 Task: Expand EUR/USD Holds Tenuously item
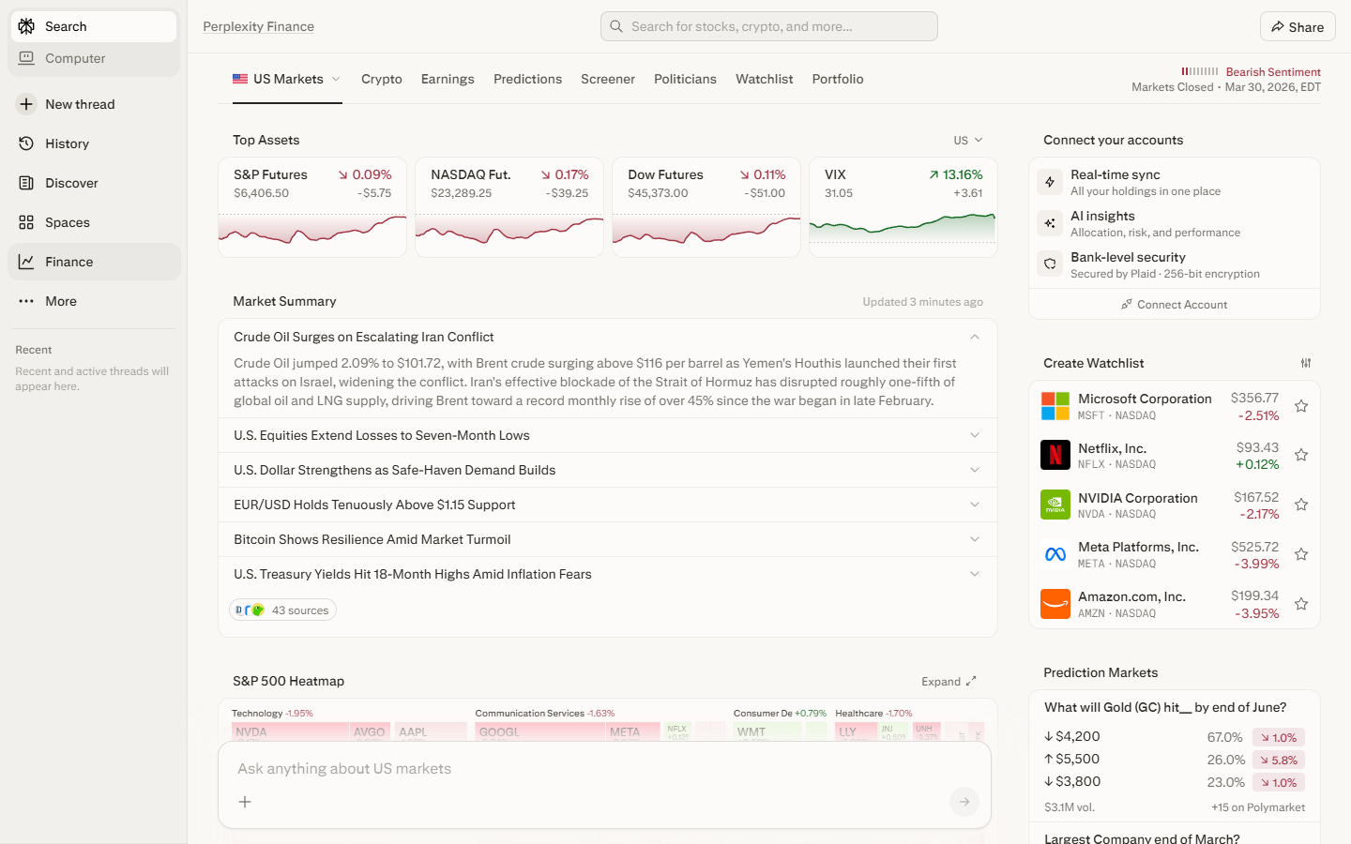click(x=608, y=505)
